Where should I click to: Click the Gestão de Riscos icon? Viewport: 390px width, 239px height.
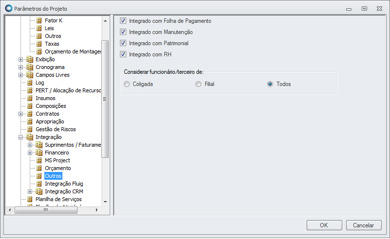coord(30,129)
